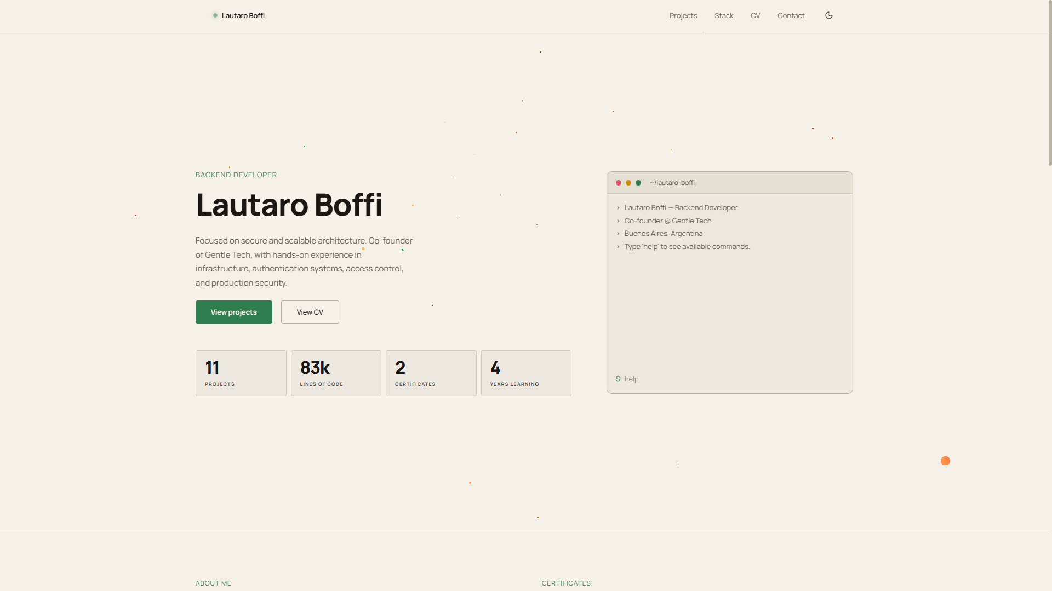Image resolution: width=1052 pixels, height=591 pixels.
Task: Click the ABOUT ME section label
Action: (x=213, y=583)
